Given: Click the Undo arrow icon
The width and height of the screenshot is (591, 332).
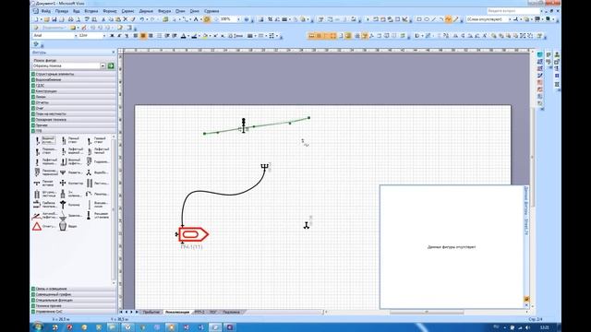Looking at the screenshot, I should tap(141, 19).
